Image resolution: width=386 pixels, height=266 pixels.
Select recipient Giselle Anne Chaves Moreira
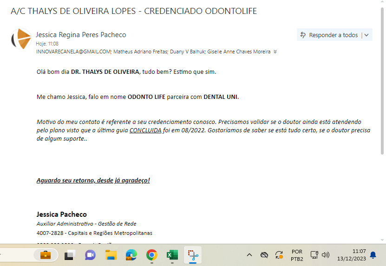(239, 52)
